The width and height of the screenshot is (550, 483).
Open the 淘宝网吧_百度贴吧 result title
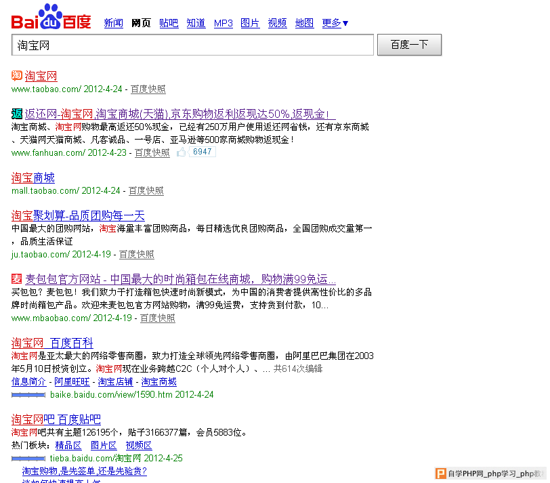coord(56,419)
